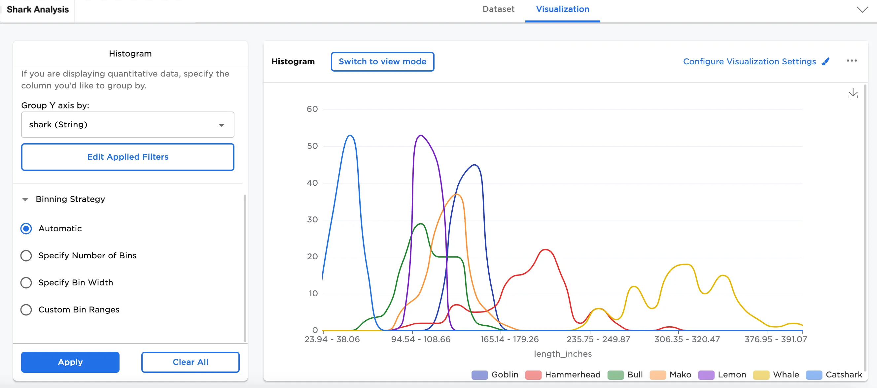Toggle the Catshark series legend icon
The image size is (877, 388).
814,375
